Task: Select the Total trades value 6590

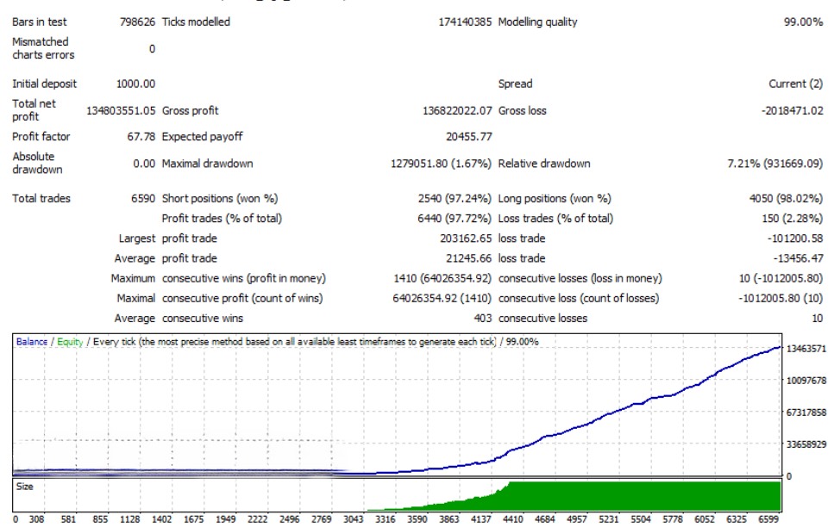Action: 143,199
